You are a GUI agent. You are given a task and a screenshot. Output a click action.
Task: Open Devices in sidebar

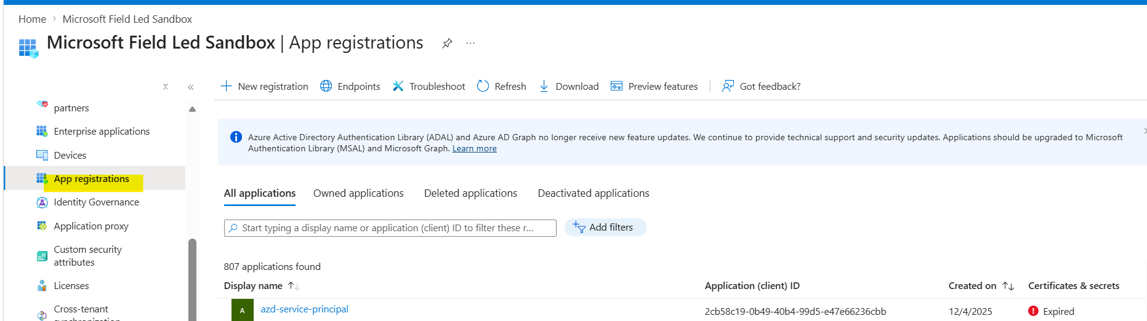coord(70,156)
